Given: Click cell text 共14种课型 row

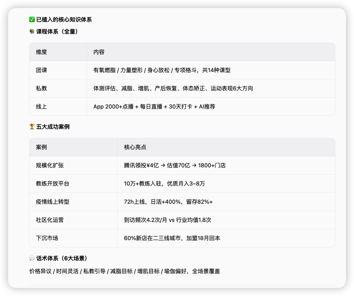Looking at the screenshot, I should (211, 70).
